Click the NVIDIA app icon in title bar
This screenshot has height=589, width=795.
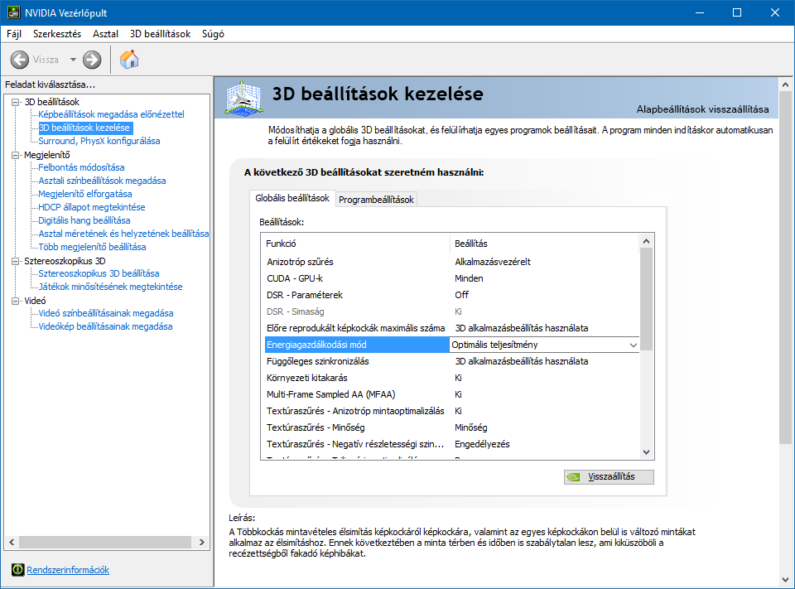pyautogui.click(x=14, y=12)
